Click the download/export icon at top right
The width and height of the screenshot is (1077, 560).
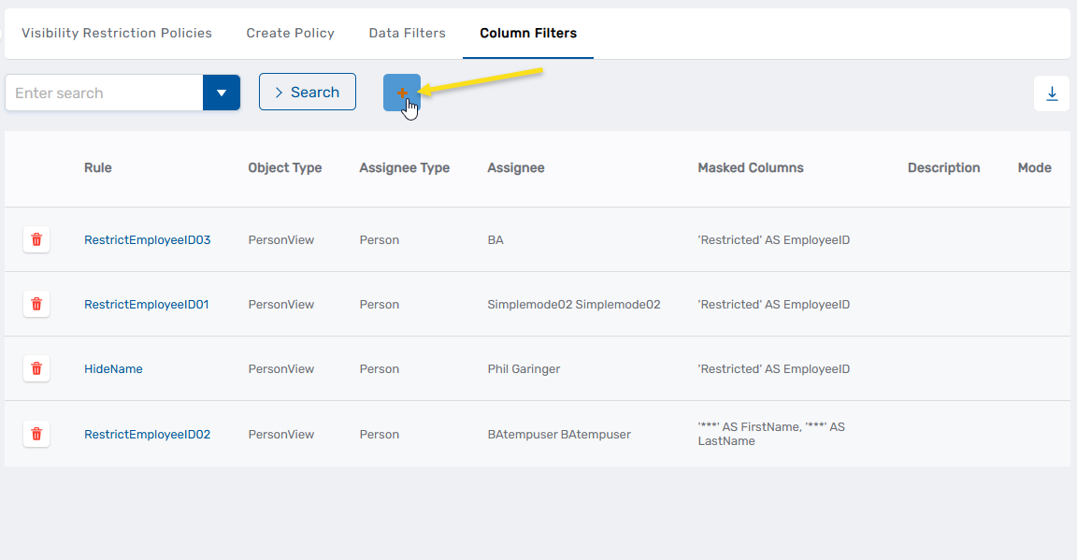click(1052, 93)
